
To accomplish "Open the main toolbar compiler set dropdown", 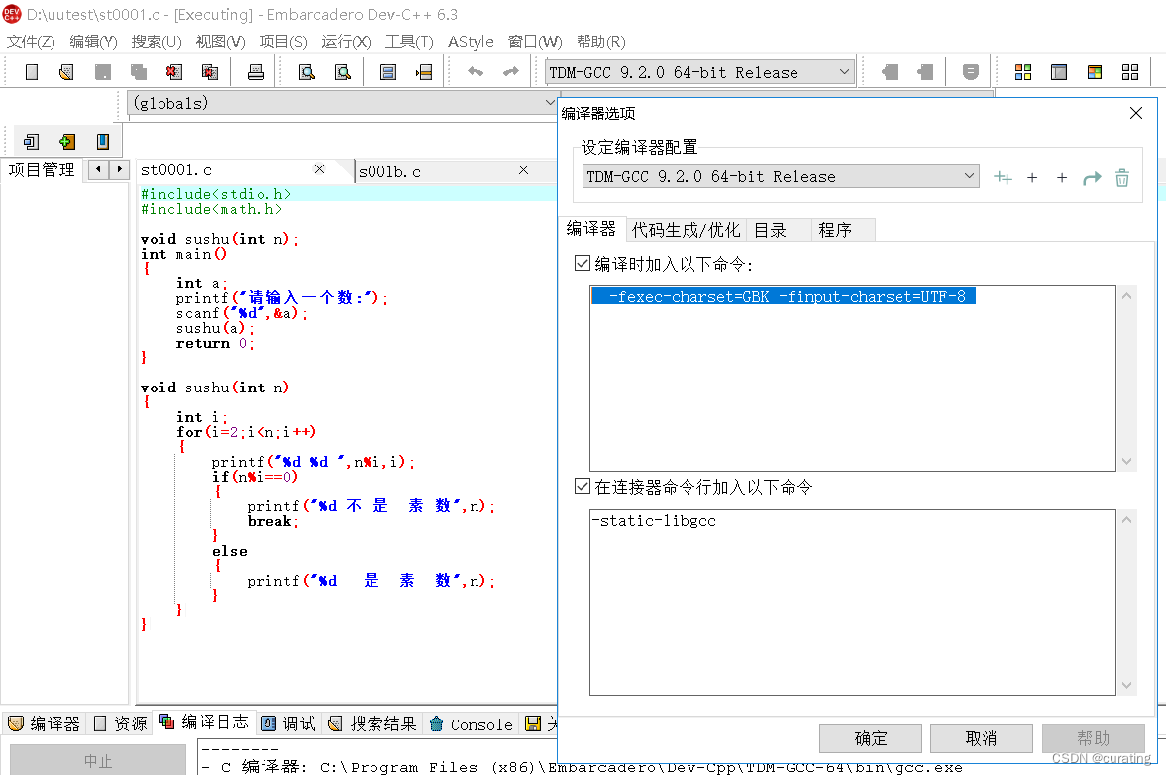I will [844, 72].
